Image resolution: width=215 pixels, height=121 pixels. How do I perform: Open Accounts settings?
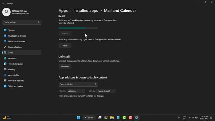click(x=22, y=58)
